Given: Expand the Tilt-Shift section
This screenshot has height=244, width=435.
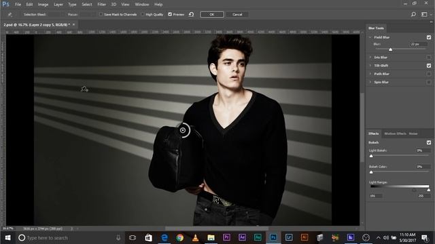Looking at the screenshot, I should 370,66.
